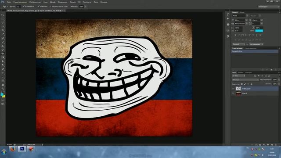Viewport: 281px width, 158px height.
Task: Switch to the Абзац tab
Action: click(242, 12)
